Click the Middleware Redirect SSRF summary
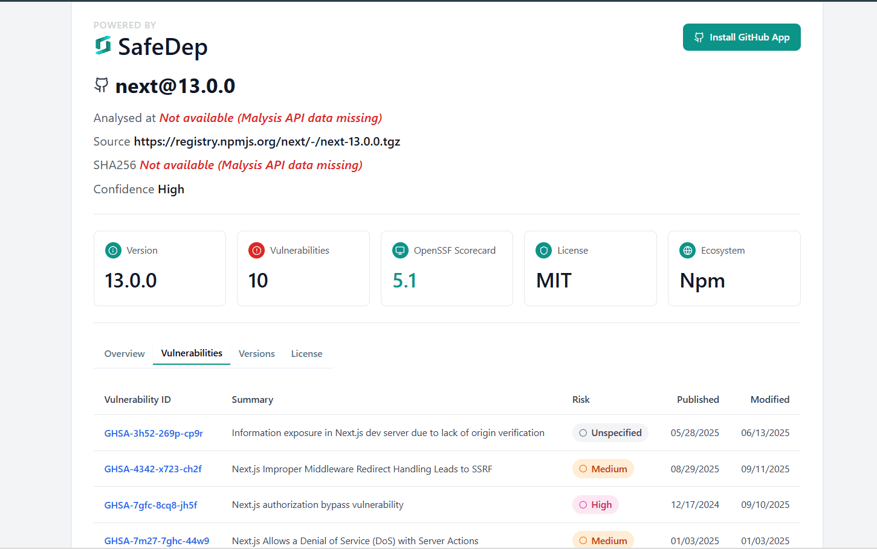This screenshot has width=877, height=549. coord(362,469)
